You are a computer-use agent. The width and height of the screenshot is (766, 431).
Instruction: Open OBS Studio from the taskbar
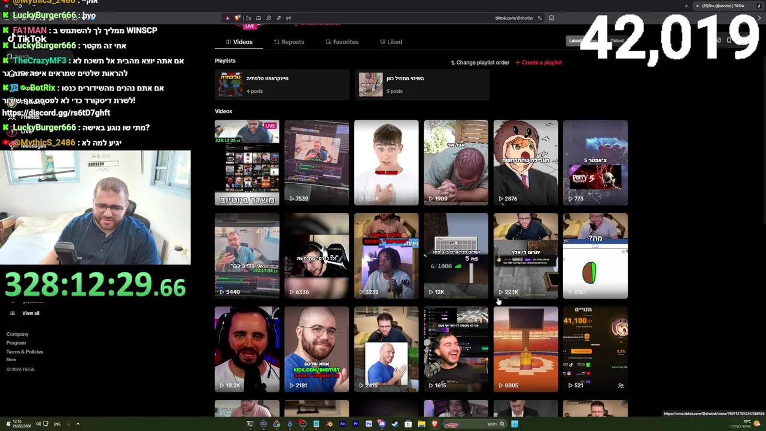point(303,424)
